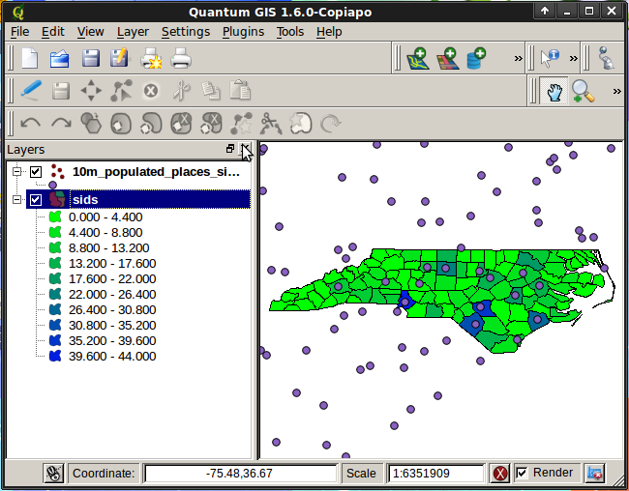Select the Split Features scissors tool
This screenshot has height=491, width=629.
coord(271,123)
